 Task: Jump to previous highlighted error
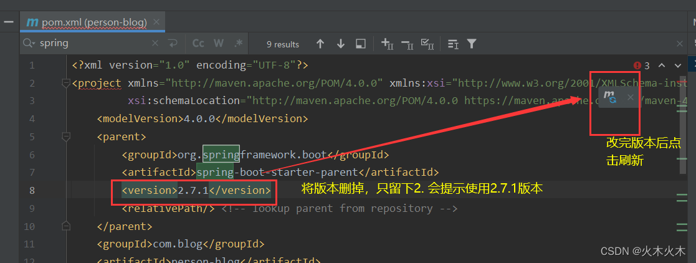pos(661,66)
